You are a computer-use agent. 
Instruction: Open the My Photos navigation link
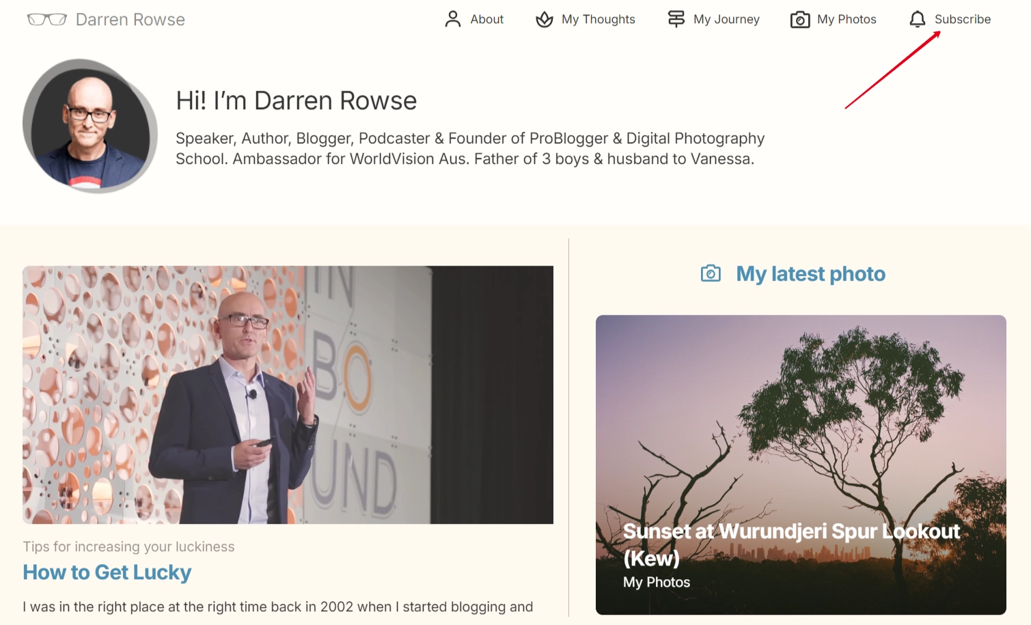(x=847, y=19)
